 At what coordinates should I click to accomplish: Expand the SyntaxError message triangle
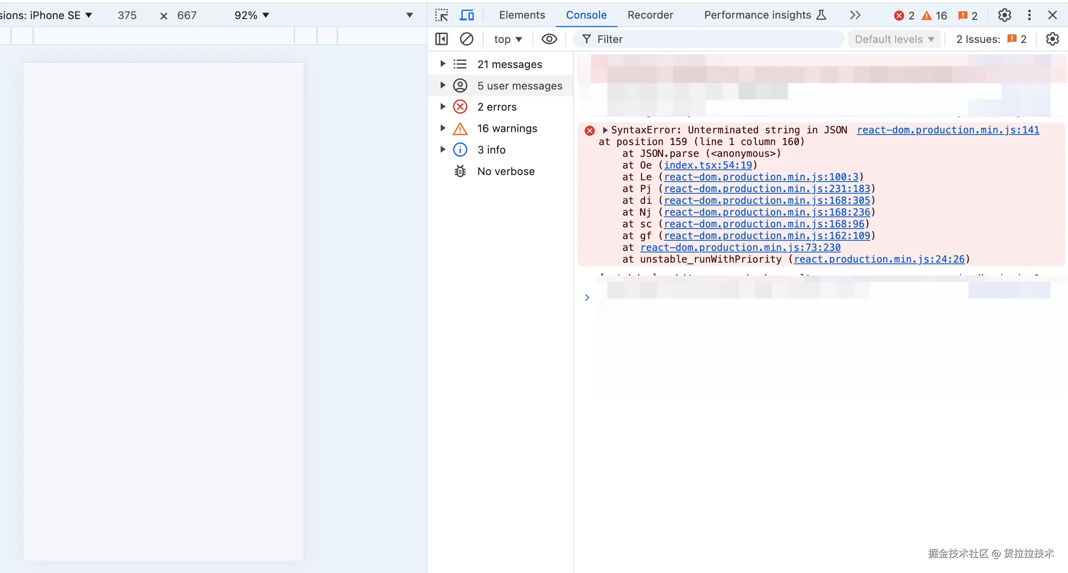[605, 130]
